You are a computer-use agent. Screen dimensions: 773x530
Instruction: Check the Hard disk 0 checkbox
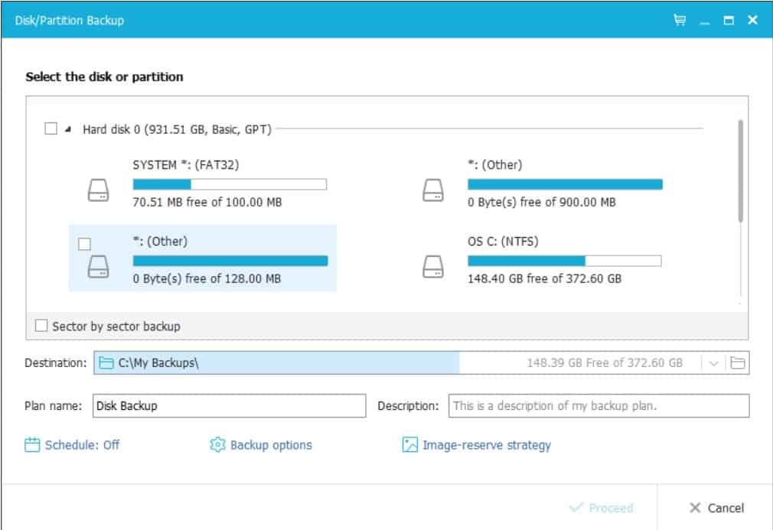[x=51, y=128]
